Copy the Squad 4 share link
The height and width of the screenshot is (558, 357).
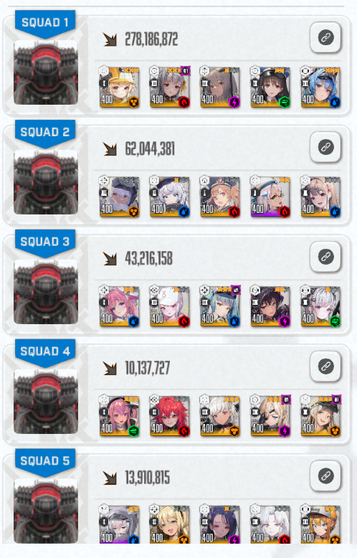click(325, 367)
